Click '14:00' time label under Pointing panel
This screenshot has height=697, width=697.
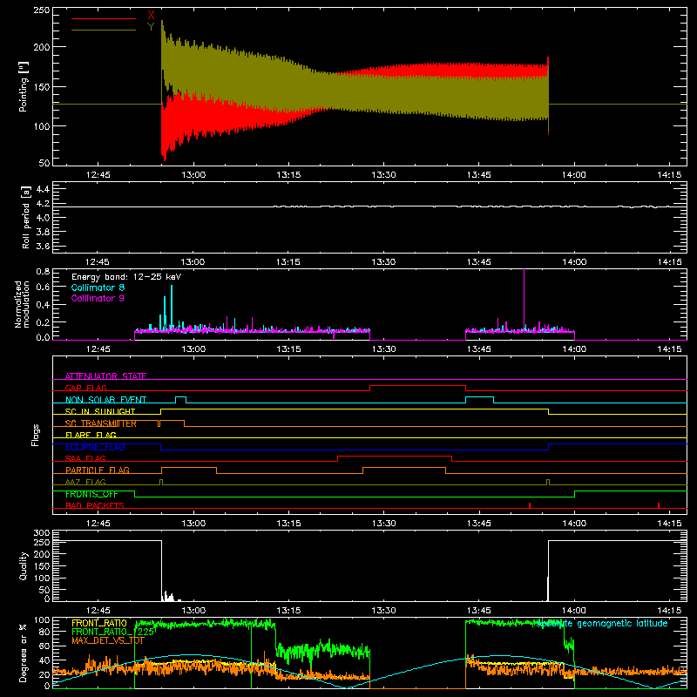(574, 175)
